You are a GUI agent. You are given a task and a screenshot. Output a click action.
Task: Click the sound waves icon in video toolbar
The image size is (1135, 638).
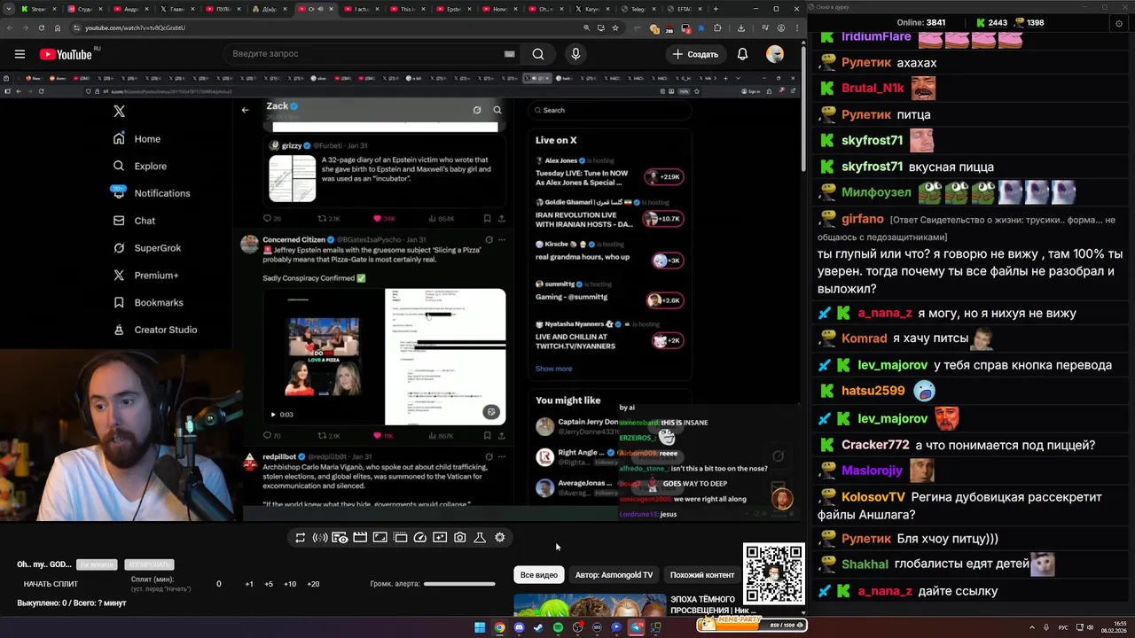click(320, 537)
